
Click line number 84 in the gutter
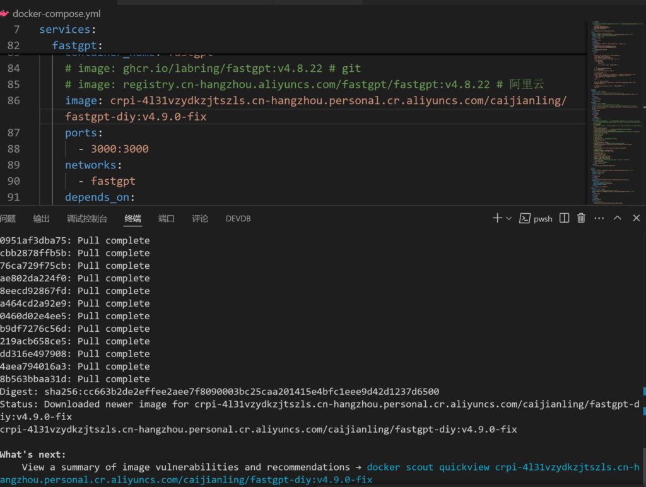tap(14, 68)
